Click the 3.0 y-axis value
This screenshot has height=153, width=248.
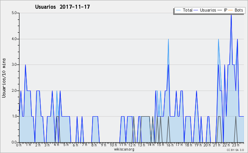coord(14,65)
